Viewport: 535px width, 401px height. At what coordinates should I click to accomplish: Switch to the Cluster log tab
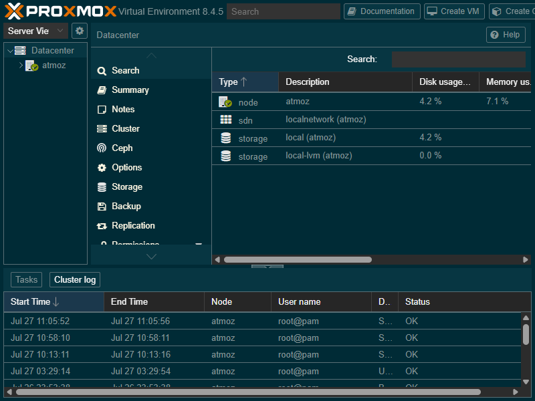74,279
